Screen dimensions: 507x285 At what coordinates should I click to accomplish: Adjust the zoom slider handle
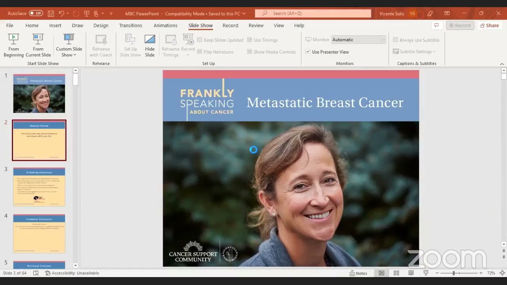pos(454,273)
